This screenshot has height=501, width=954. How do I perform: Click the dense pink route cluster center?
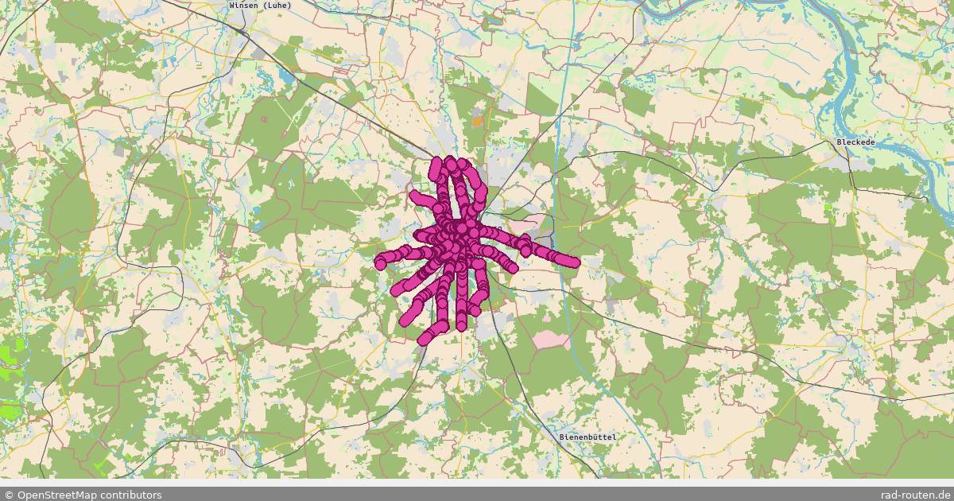pyautogui.click(x=453, y=239)
